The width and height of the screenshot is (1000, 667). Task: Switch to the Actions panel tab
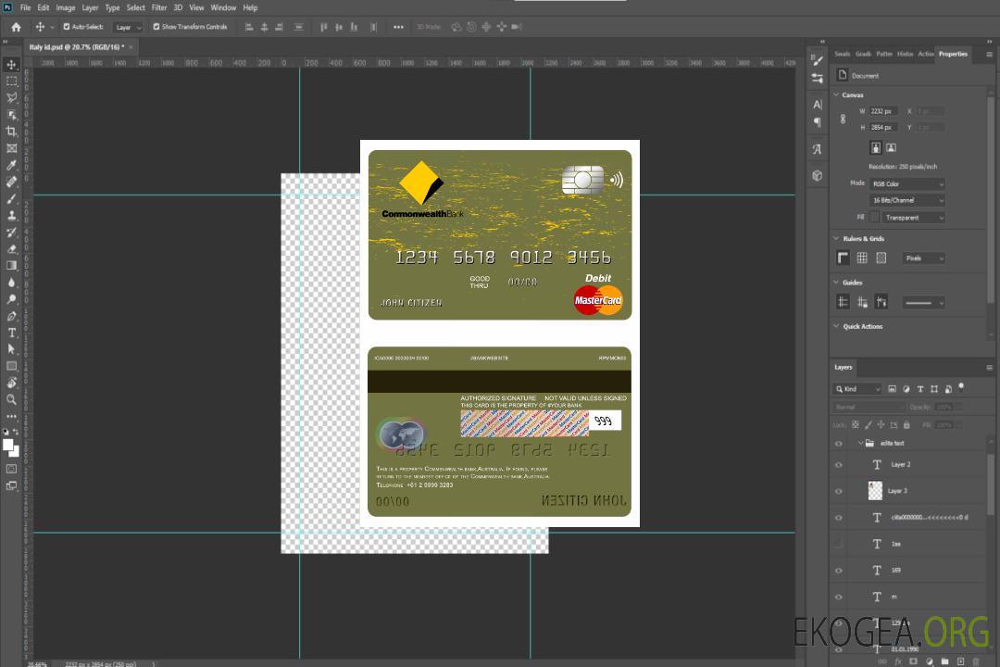925,54
